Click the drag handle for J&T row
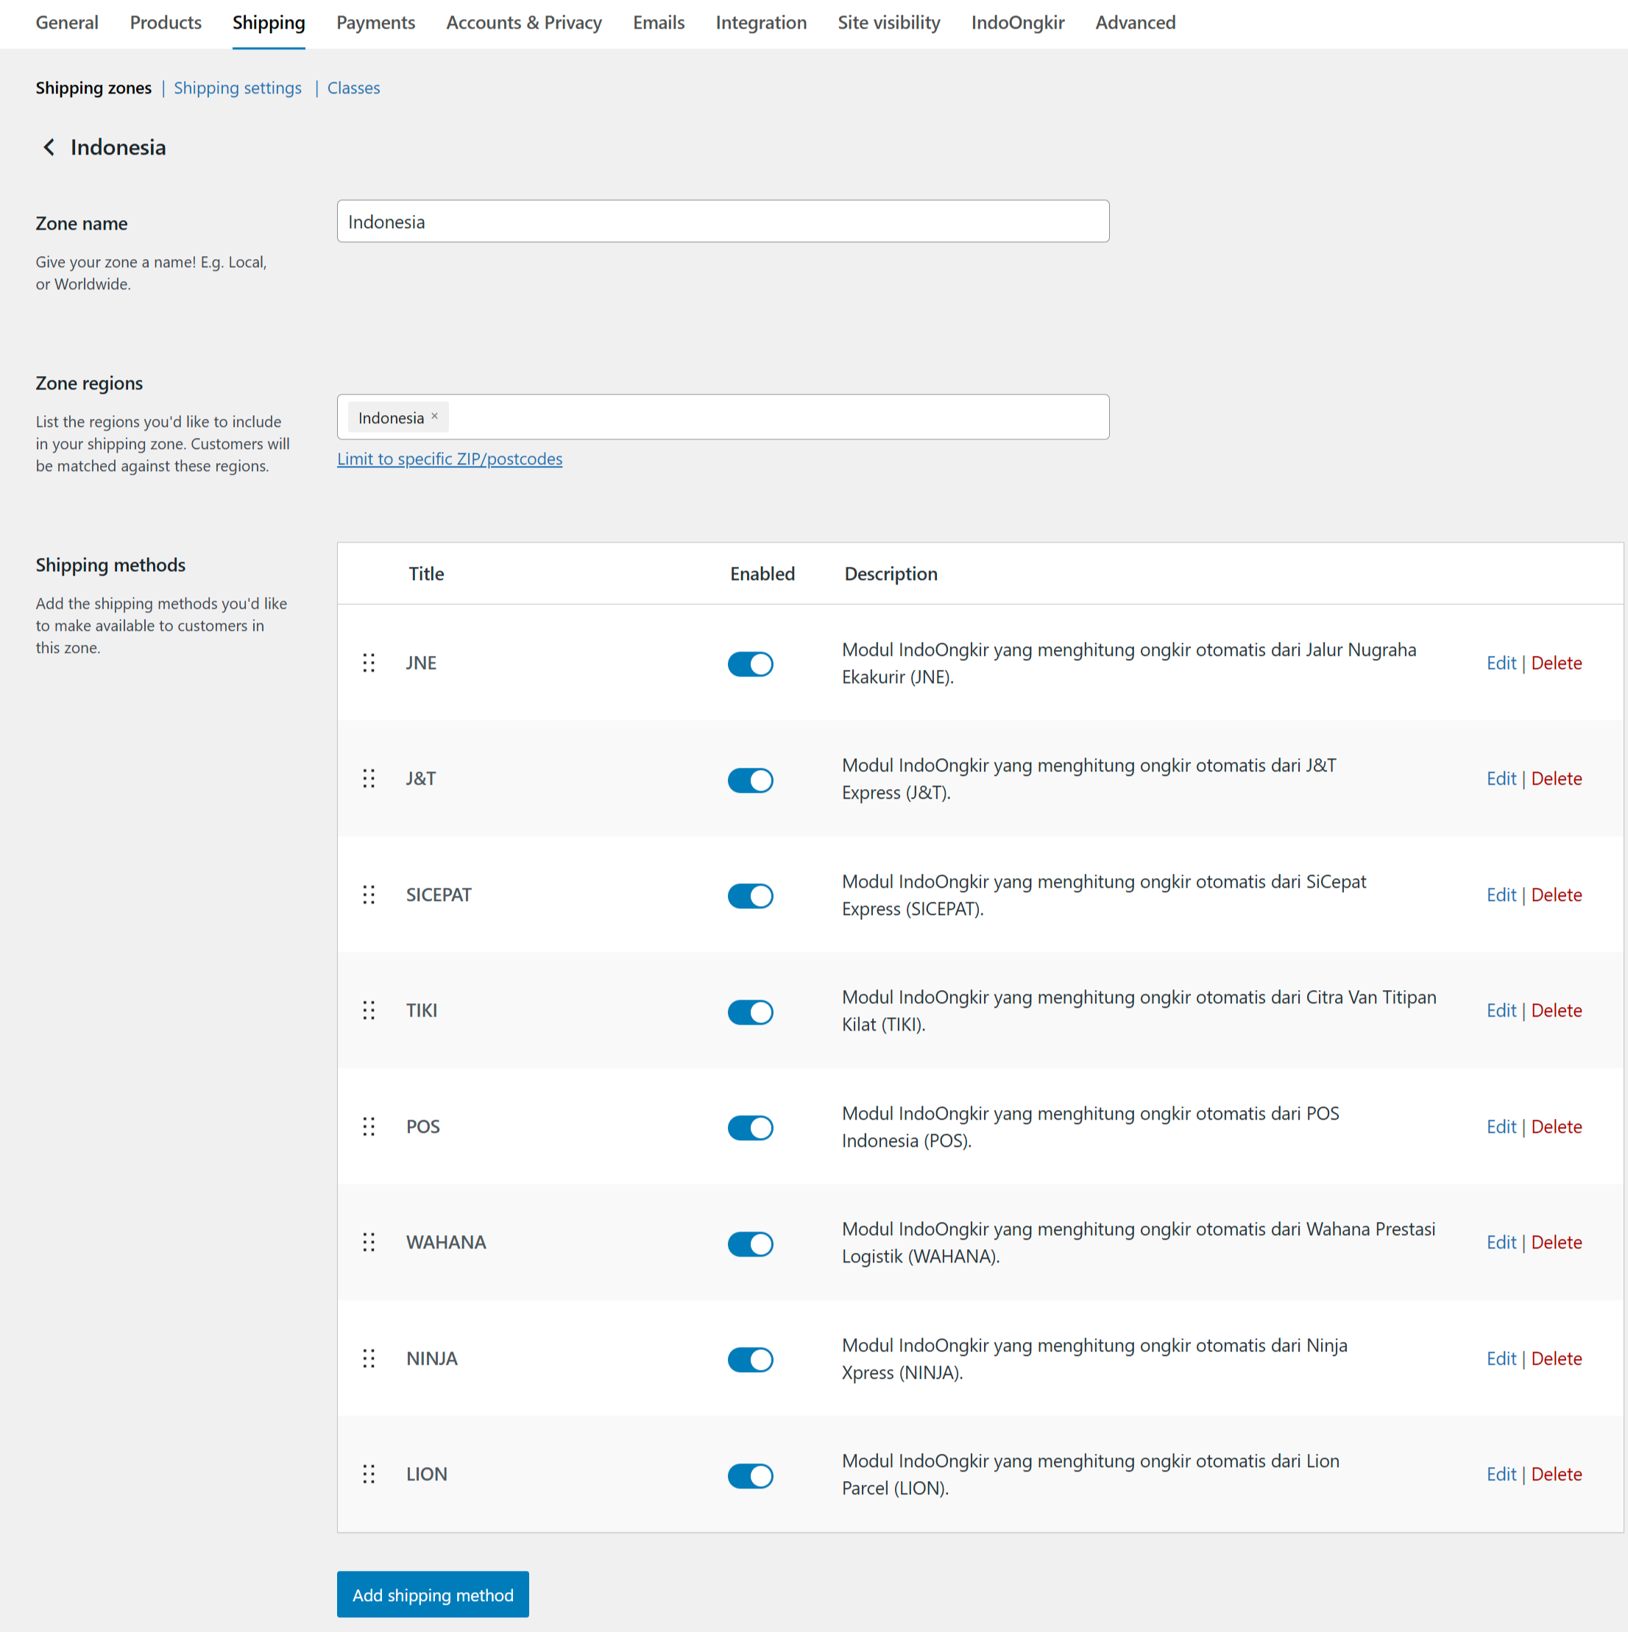Image resolution: width=1628 pixels, height=1632 pixels. [x=368, y=779]
